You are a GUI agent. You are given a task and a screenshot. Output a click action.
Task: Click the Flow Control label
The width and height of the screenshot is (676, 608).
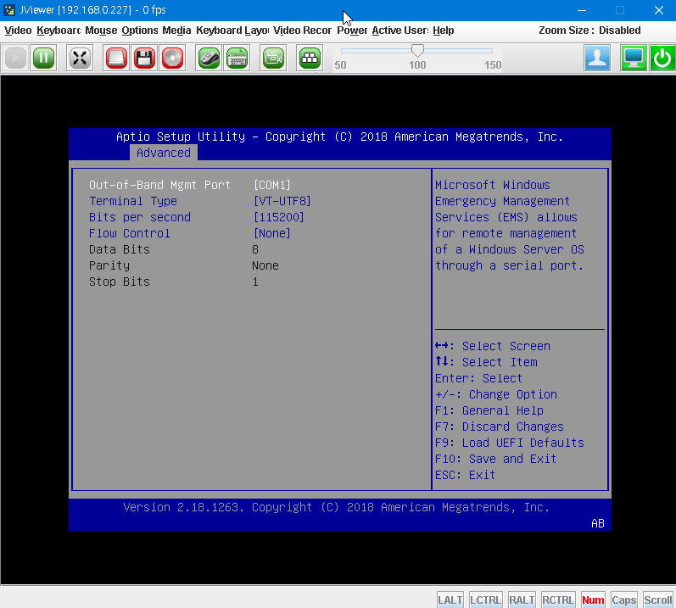pyautogui.click(x=129, y=233)
